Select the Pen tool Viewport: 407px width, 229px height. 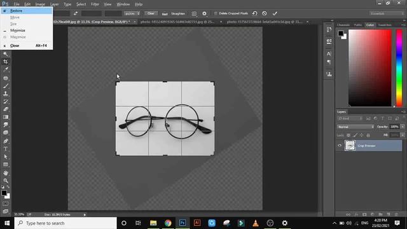point(6,141)
